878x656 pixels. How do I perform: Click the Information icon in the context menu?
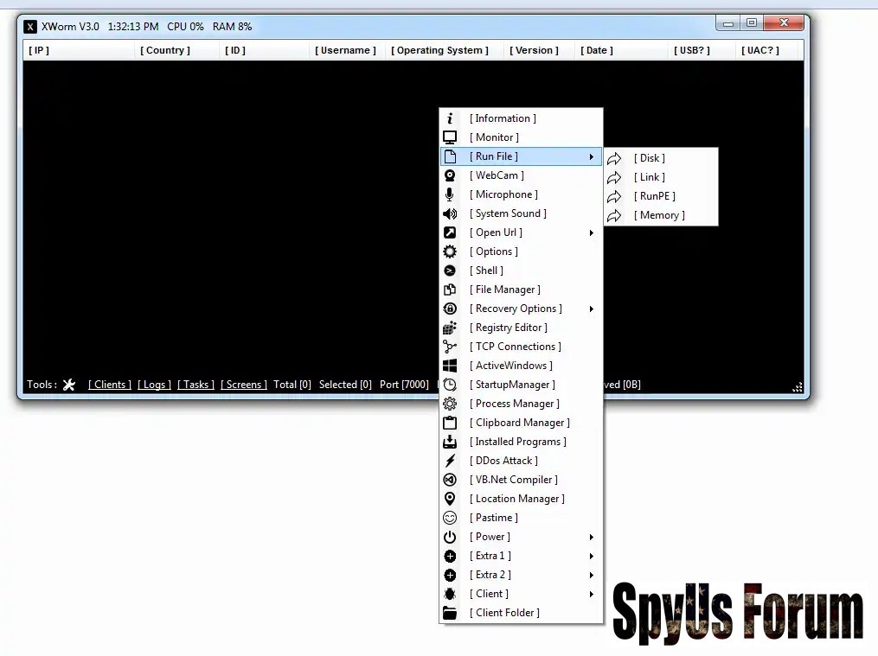(x=450, y=118)
